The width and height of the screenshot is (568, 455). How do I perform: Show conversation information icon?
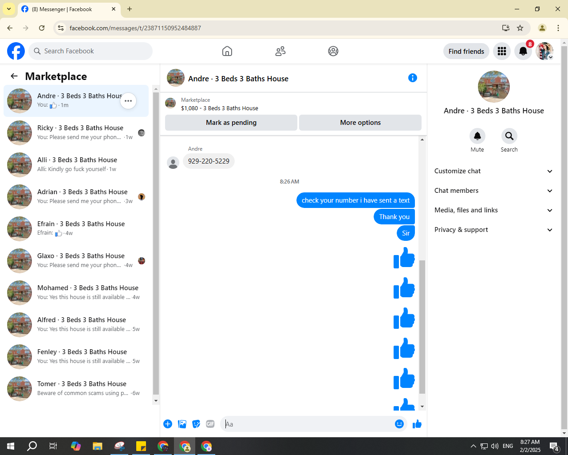pyautogui.click(x=413, y=78)
